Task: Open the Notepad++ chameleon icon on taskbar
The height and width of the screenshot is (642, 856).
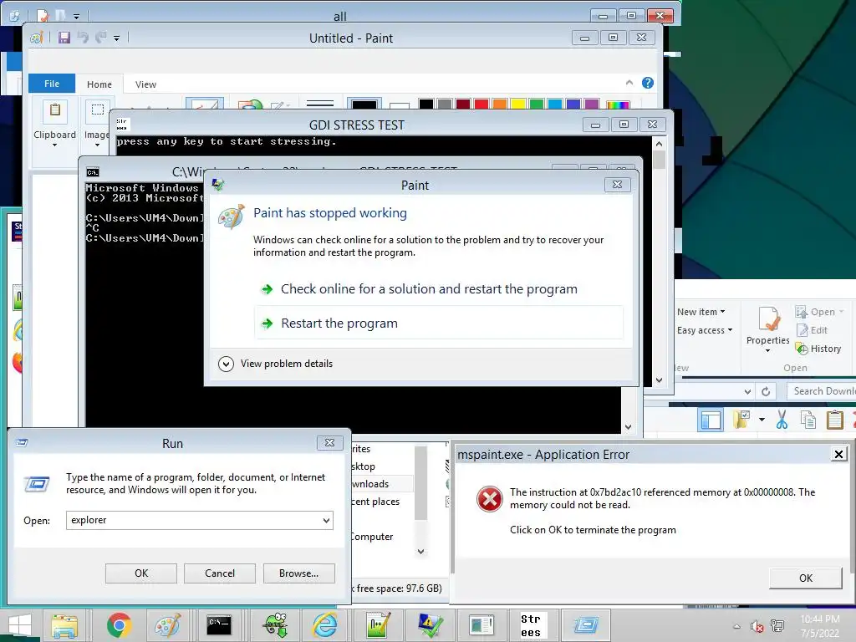Action: (275, 625)
